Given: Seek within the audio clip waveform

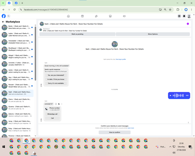Looking at the screenshot, I should [x=178, y=96].
